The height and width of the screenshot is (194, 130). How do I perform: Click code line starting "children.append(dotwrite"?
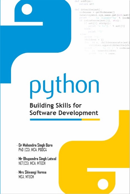109,45
